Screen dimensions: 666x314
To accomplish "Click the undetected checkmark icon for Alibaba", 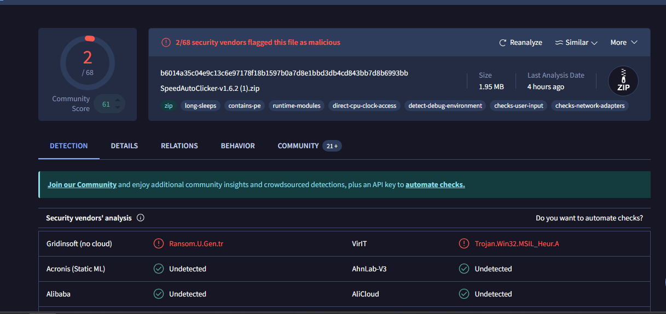I will (x=159, y=294).
